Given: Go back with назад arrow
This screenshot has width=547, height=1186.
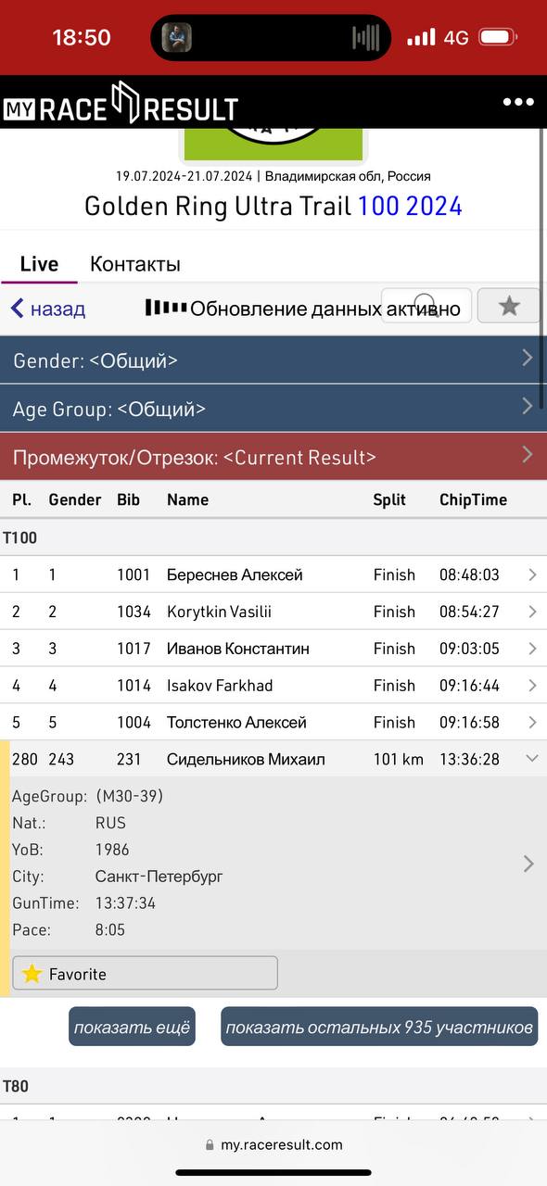Looking at the screenshot, I should tap(48, 309).
